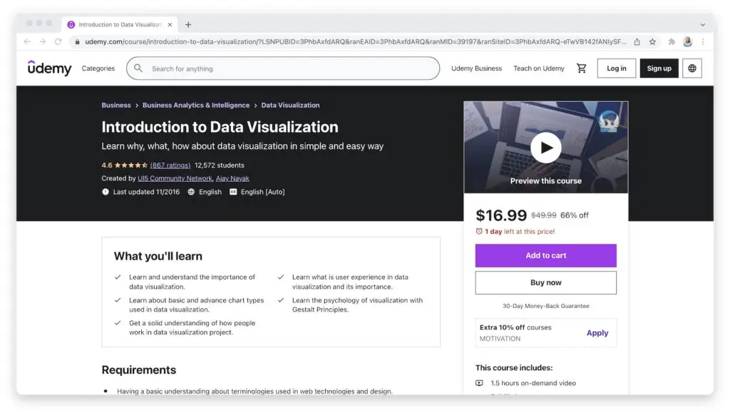Apply the MOTIVATION coupon
The width and height of the screenshot is (730, 415).
pos(597,333)
